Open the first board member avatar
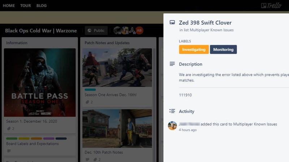The image size is (289, 162). click(x=117, y=31)
